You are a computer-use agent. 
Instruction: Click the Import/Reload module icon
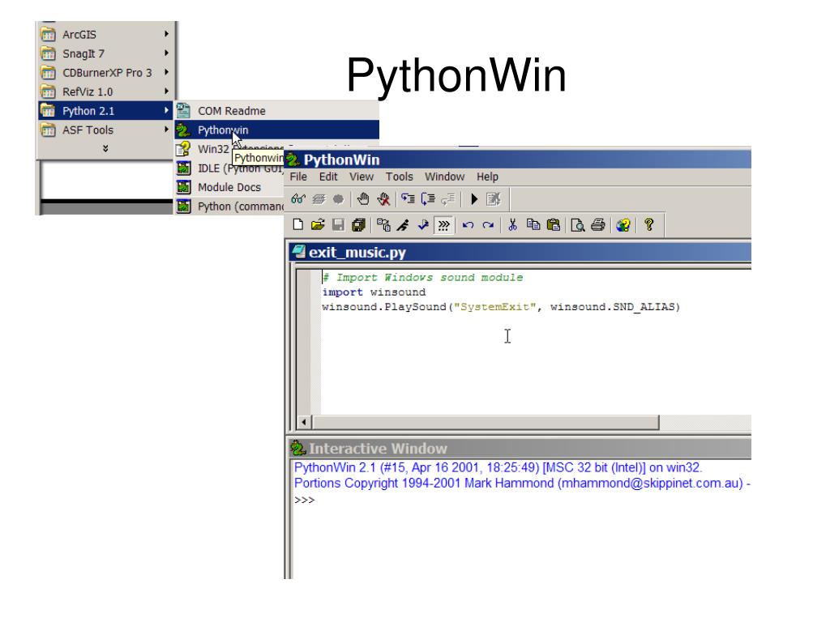point(383,225)
